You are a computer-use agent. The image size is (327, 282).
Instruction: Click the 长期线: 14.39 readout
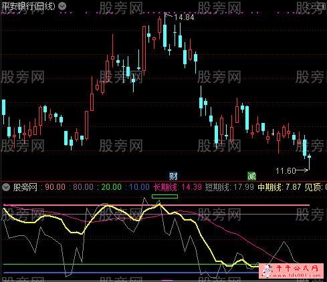coord(177,187)
